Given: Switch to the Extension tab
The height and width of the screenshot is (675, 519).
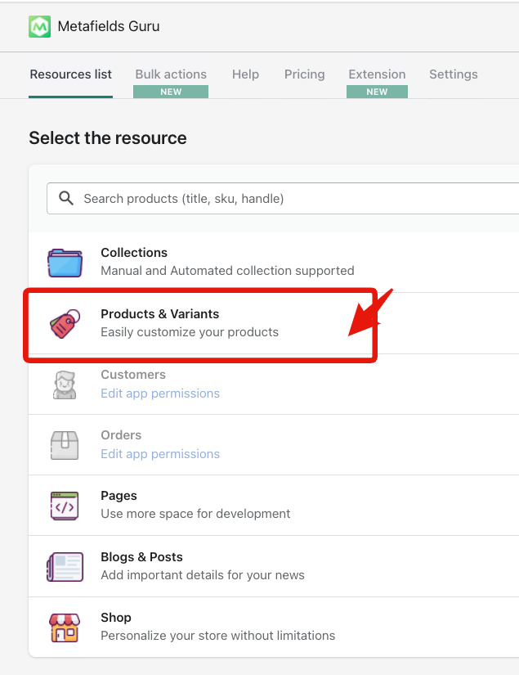Looking at the screenshot, I should (x=377, y=74).
